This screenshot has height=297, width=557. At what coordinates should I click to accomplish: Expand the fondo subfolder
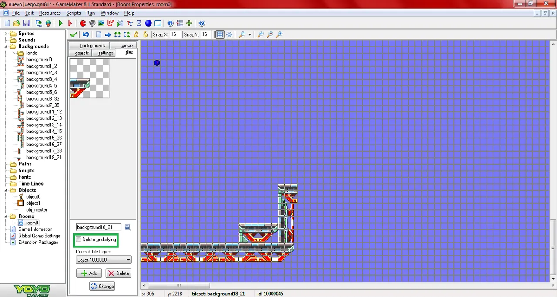click(x=14, y=53)
